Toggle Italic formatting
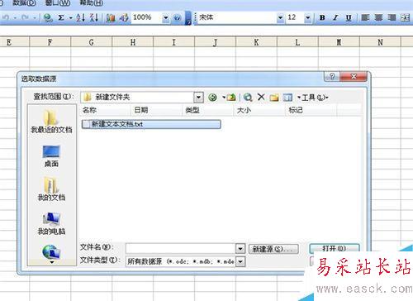 (335, 18)
